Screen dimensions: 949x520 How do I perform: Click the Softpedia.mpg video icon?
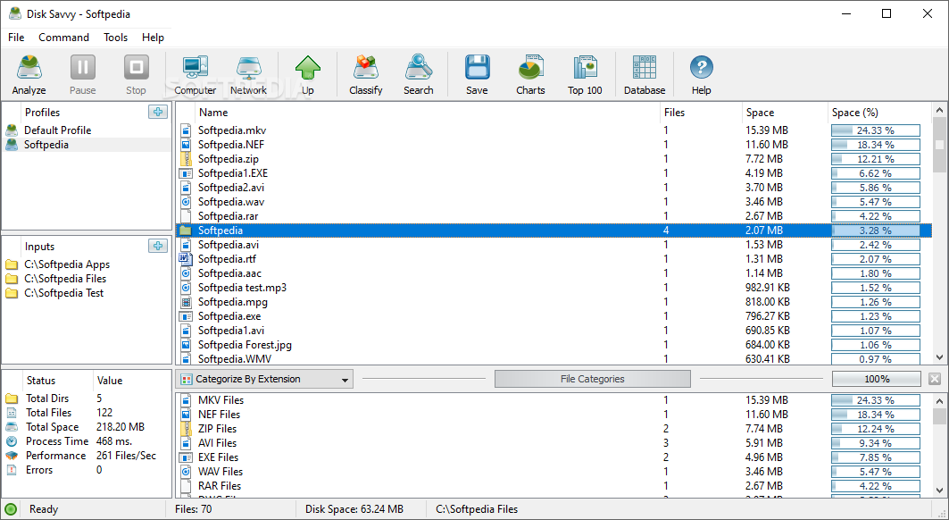pos(186,302)
